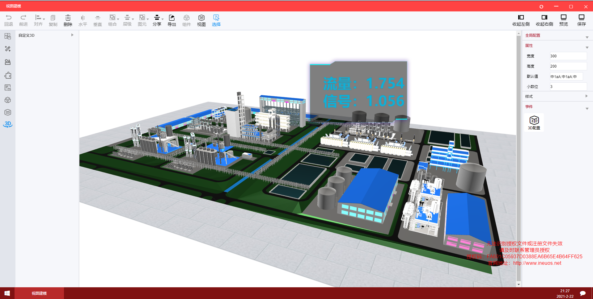Expand the 自定义3D tree item

click(x=72, y=35)
